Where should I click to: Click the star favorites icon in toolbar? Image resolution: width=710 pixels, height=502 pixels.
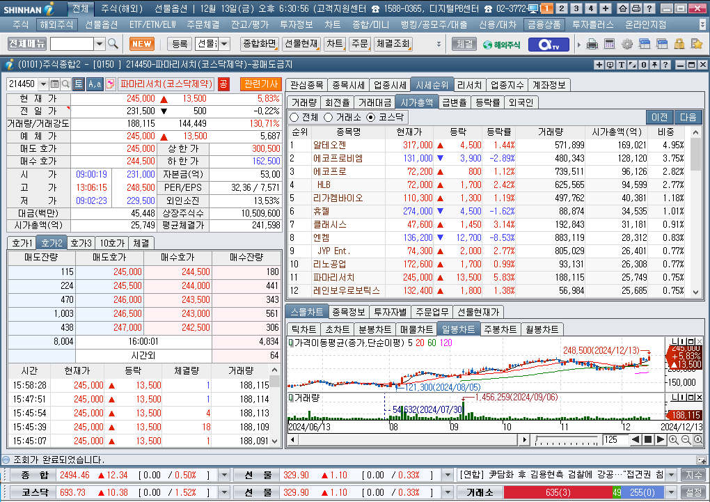(x=696, y=44)
